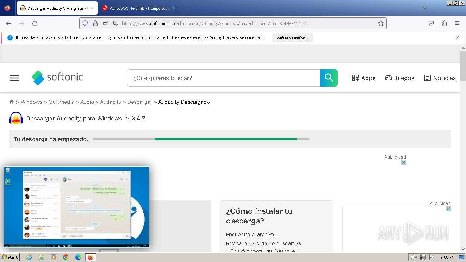This screenshot has width=466, height=262.
Task: Click the Softonic logo
Action: point(58,78)
